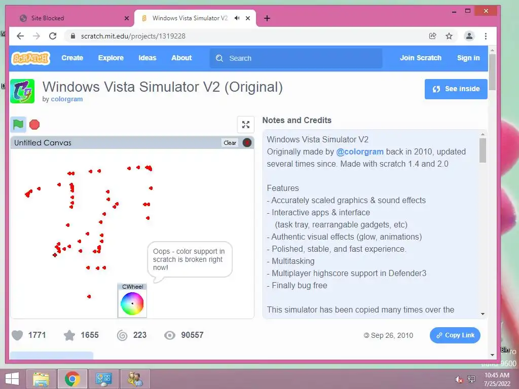Open a new browser tab
Image resolution: width=519 pixels, height=389 pixels.
267,18
